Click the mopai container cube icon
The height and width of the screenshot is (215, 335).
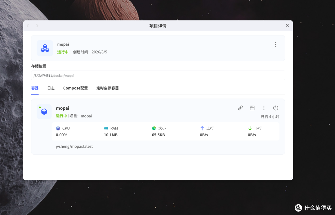coord(44,112)
